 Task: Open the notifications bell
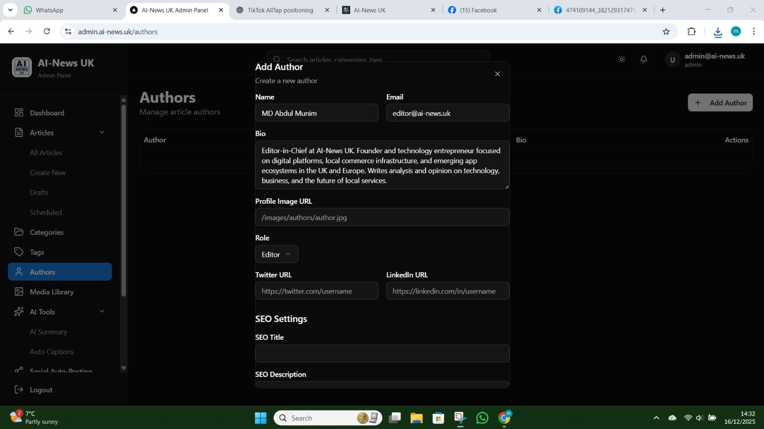[644, 60]
